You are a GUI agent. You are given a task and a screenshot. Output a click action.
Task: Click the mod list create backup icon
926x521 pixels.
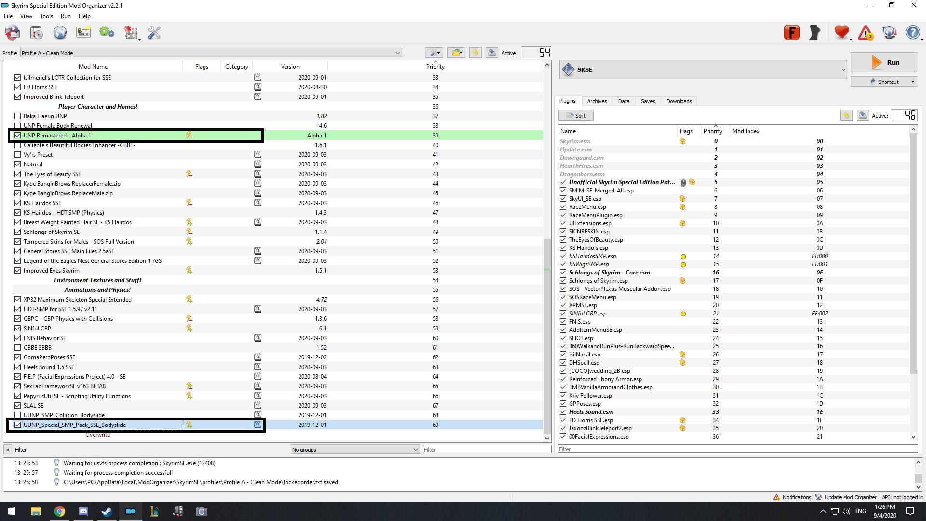(x=491, y=53)
